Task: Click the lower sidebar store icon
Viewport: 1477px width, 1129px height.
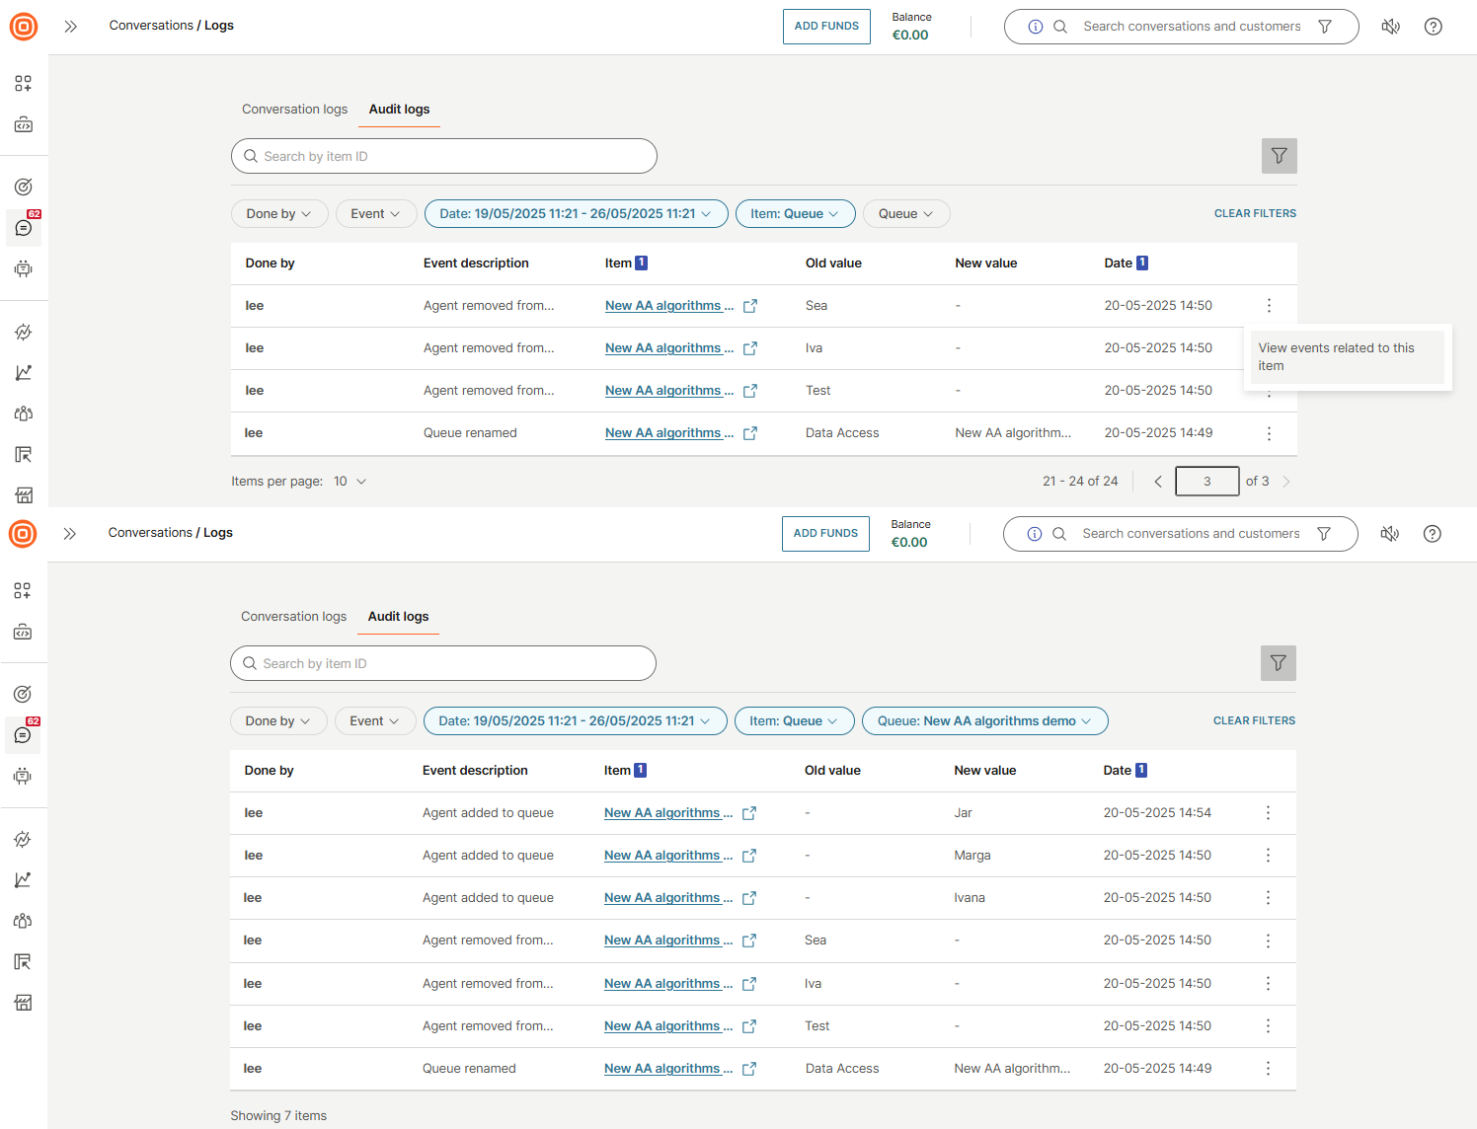Action: click(23, 1003)
